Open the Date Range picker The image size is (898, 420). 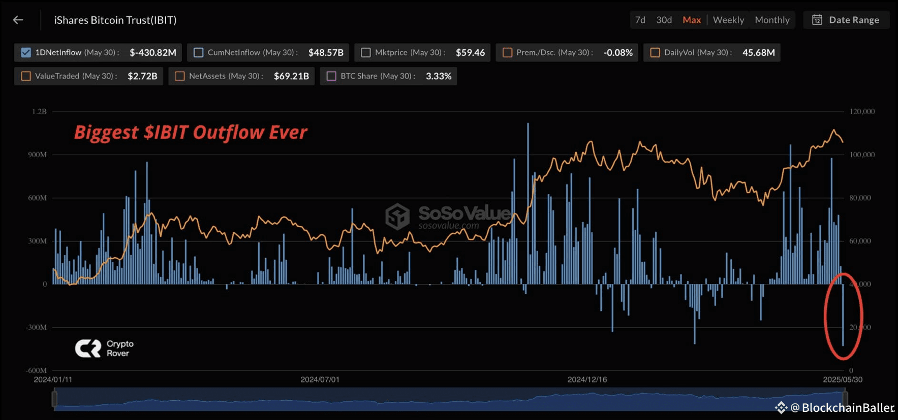[846, 20]
